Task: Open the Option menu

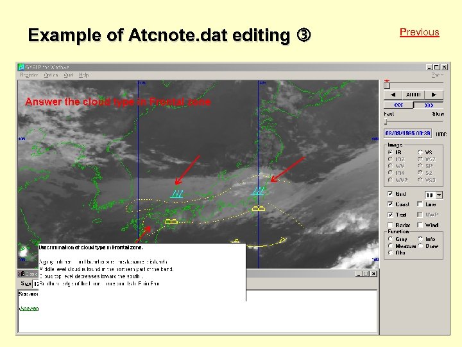Action: click(51, 75)
